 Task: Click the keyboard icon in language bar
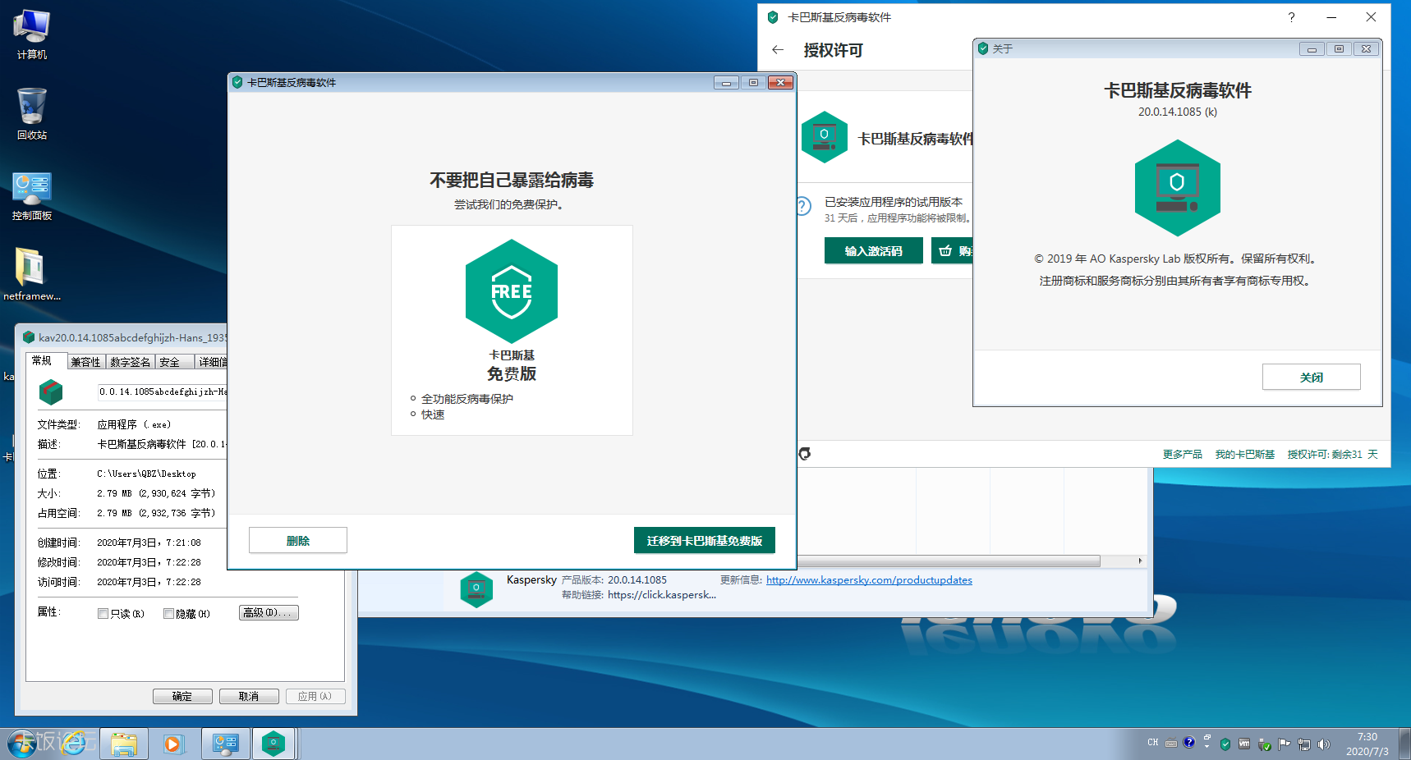coord(1171,744)
